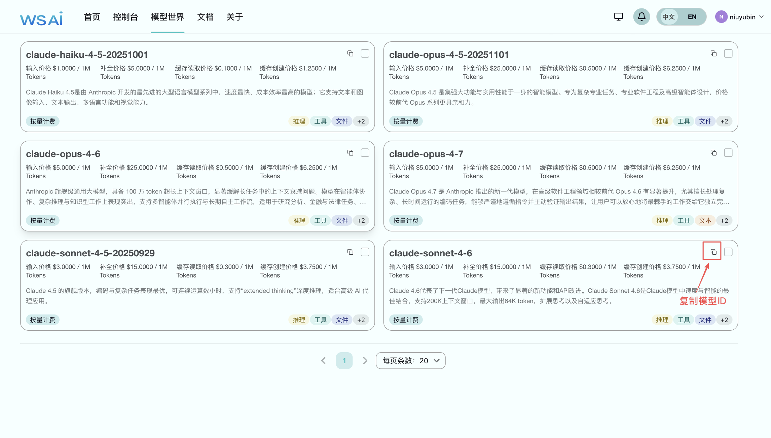Click 按量计费 badge on claude-sonnet-4-5-20250929
Screen dimensions: 771x438
43,320
